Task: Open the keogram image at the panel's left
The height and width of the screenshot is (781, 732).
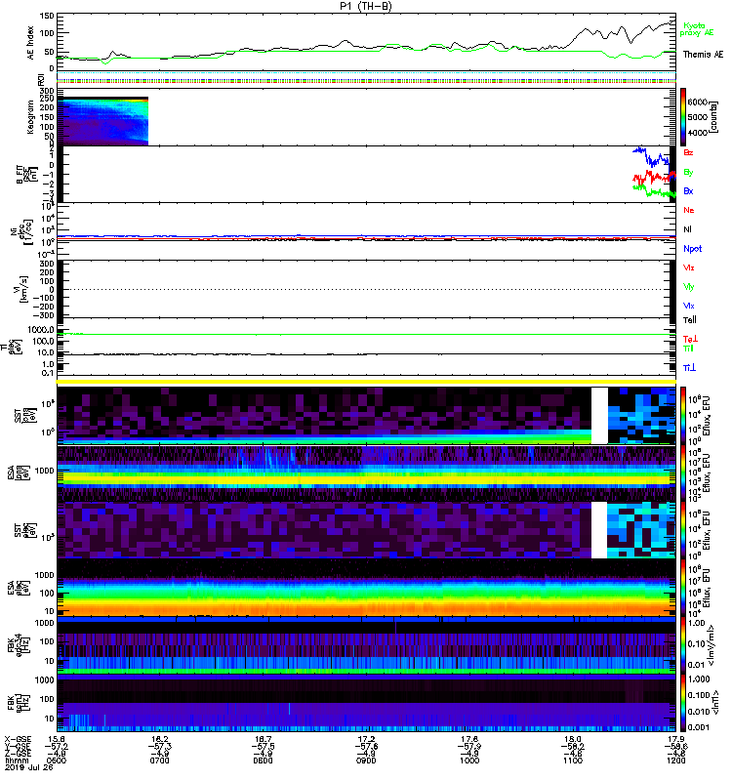Action: (102, 121)
